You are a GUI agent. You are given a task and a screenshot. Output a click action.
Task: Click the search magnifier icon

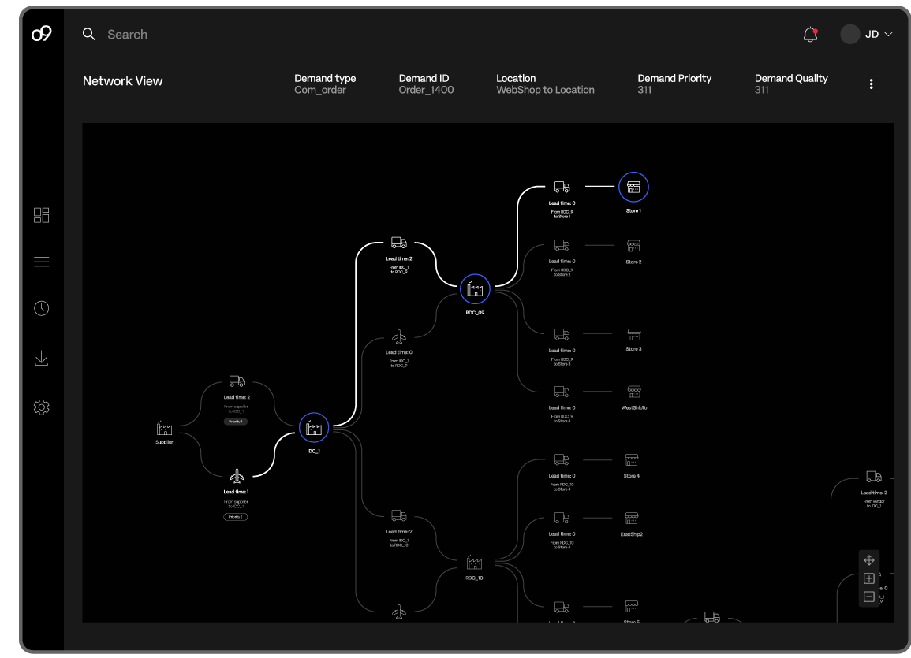click(88, 34)
